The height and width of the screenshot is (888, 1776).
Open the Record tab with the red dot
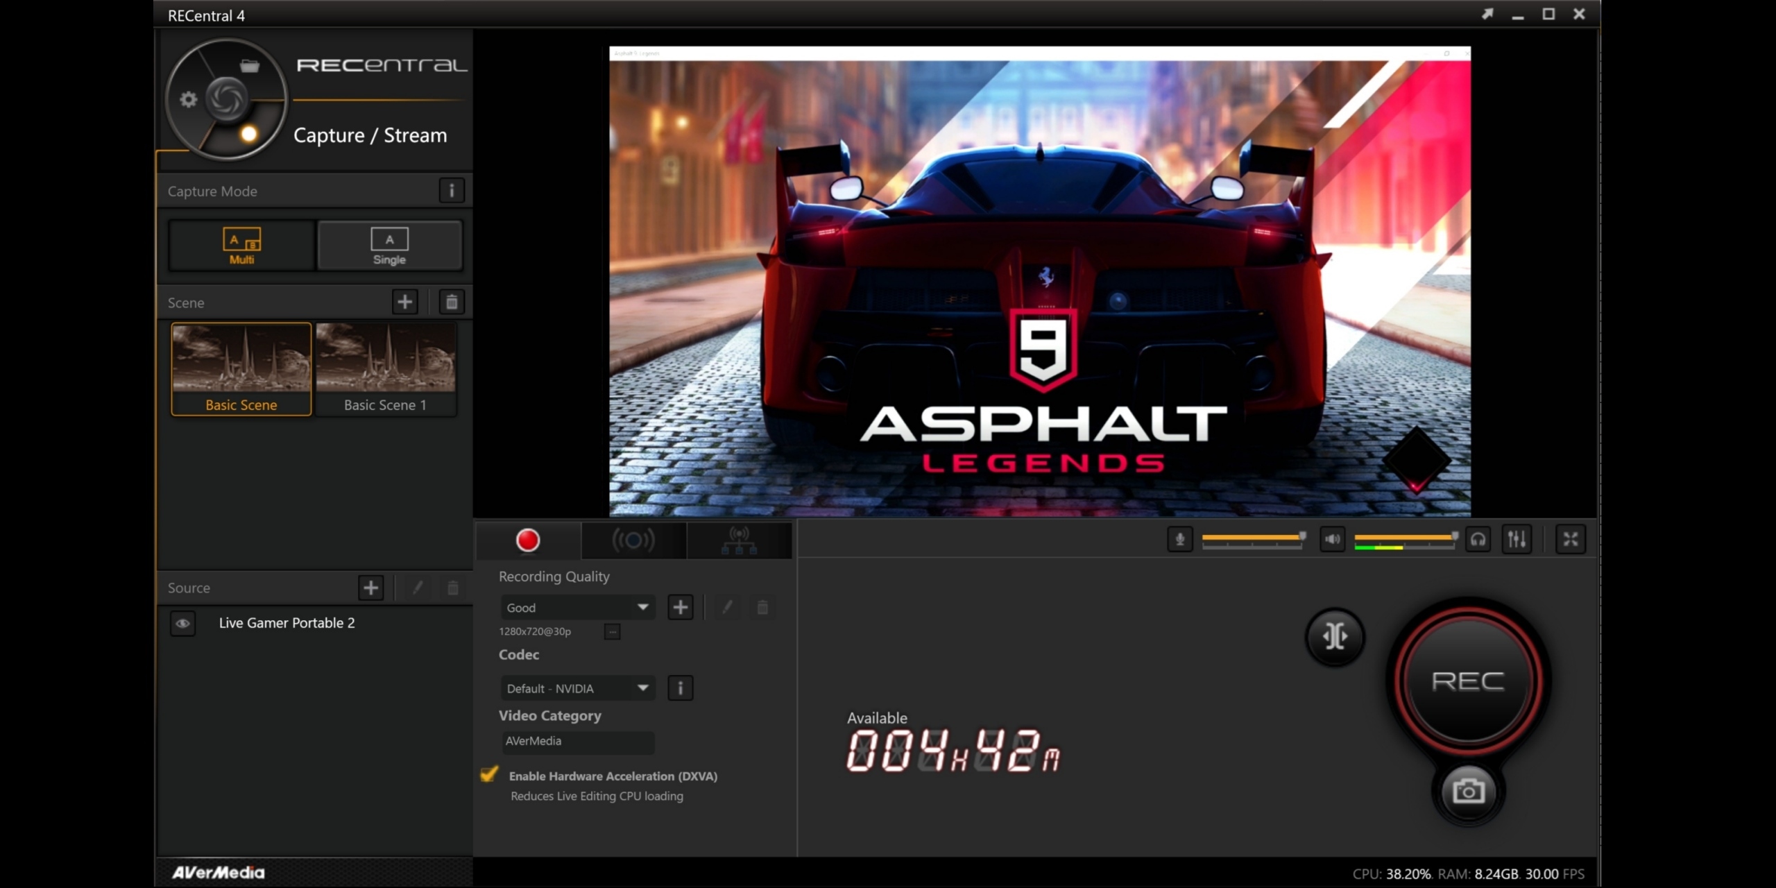[x=528, y=540]
